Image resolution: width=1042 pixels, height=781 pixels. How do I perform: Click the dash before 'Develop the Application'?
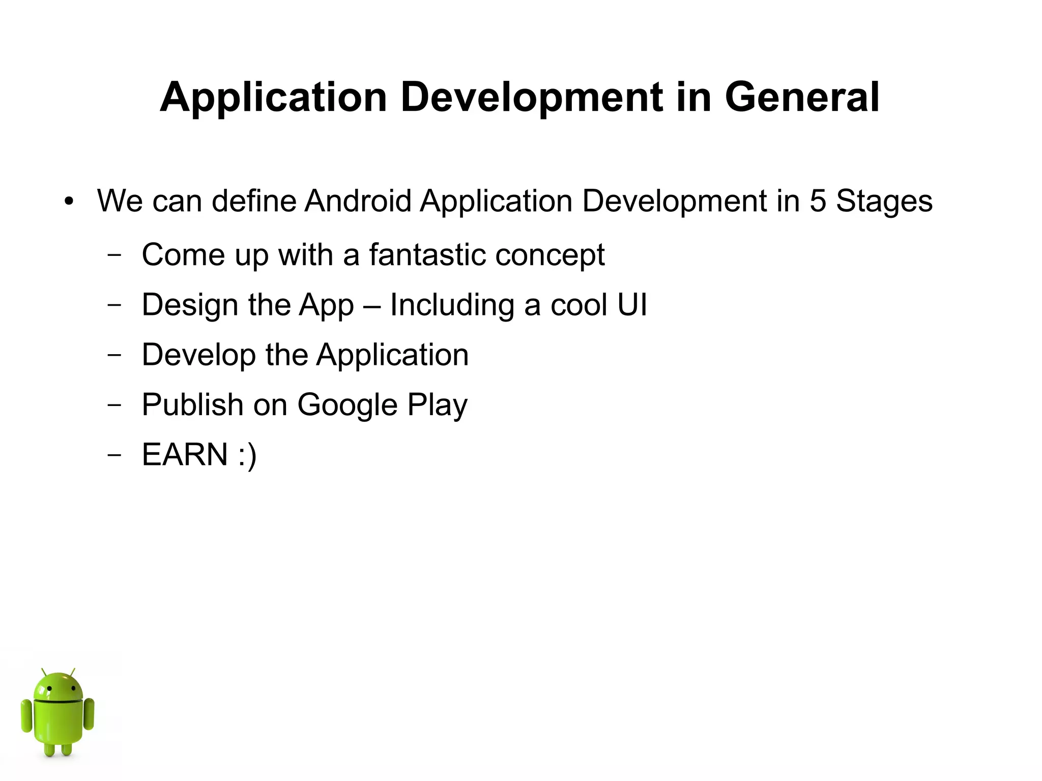[x=114, y=355]
